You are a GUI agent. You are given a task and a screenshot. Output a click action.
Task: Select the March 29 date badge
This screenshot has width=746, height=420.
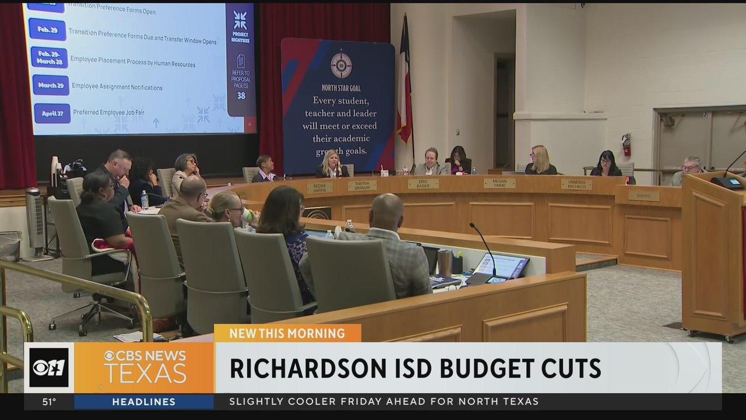[51, 85]
